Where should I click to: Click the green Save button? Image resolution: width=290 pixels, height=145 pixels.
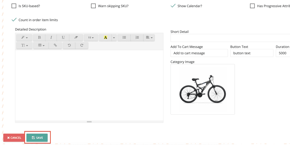37,138
